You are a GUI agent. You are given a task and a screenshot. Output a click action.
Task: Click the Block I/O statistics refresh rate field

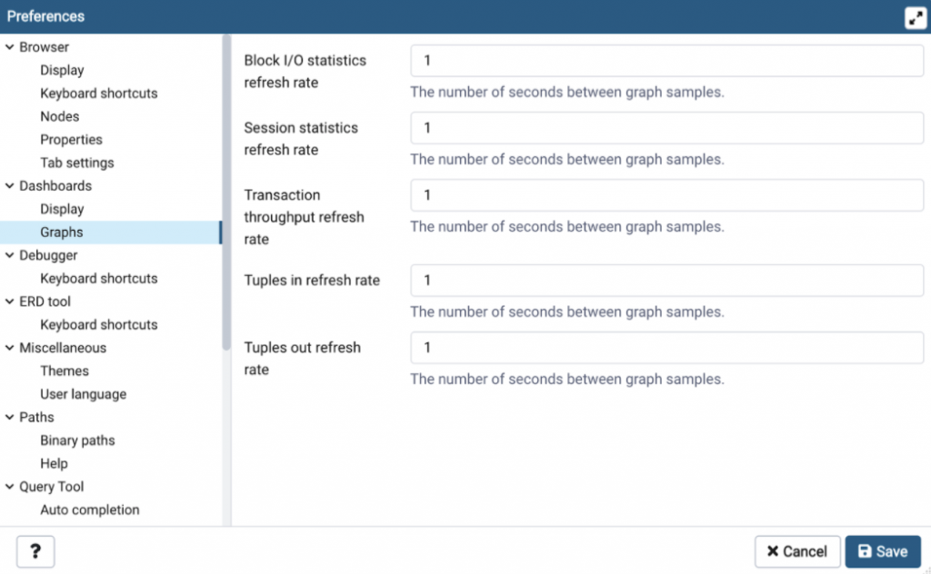click(x=666, y=61)
